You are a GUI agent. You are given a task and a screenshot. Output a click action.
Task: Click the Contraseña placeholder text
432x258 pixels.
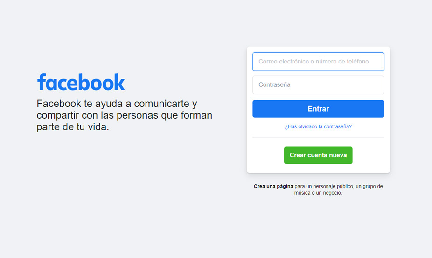(274, 84)
